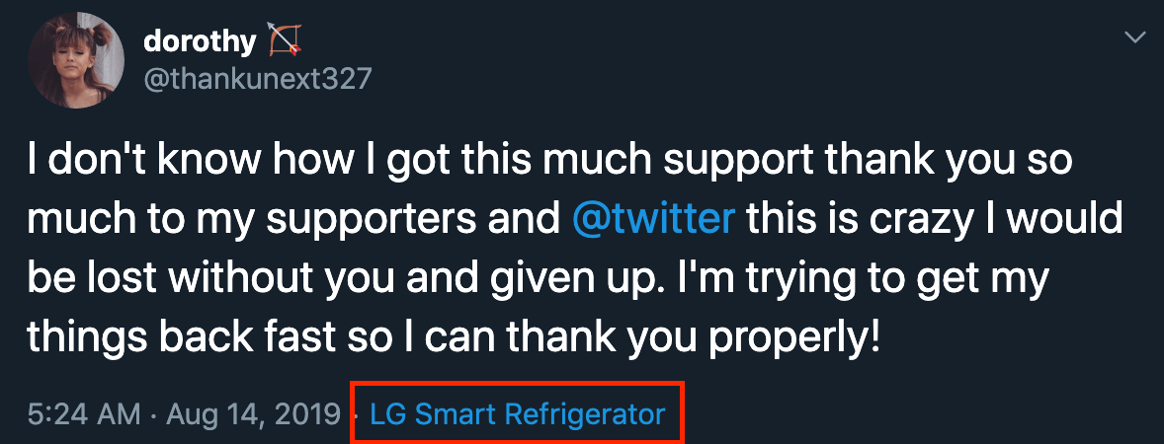
Task: Click the word "crazy" in the tweet
Action: tap(904, 217)
